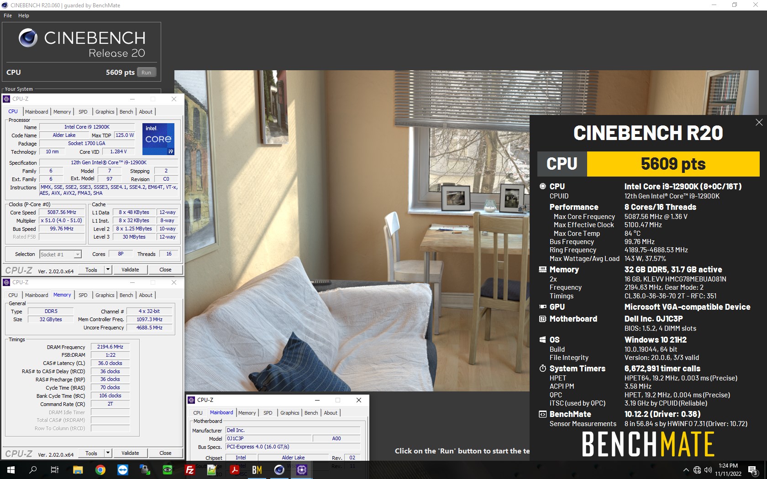767x479 pixels.
Task: Expand Tools dropdown arrow in top CPU-Z
Action: pos(108,270)
